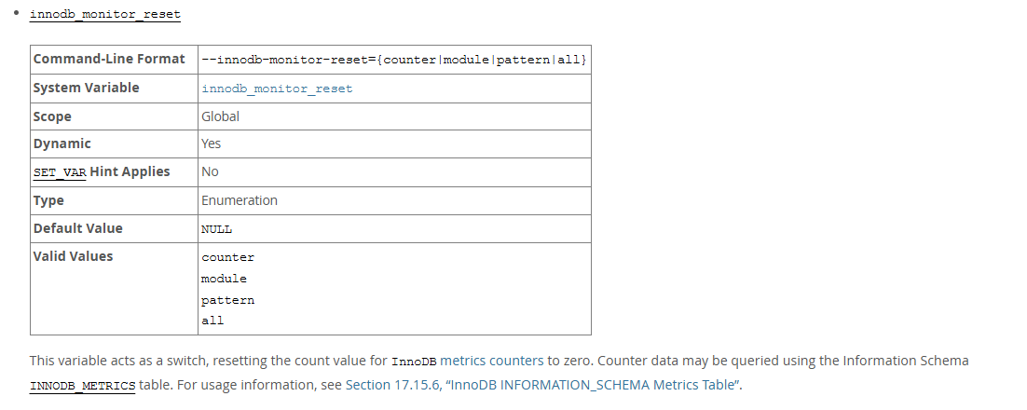Open the innodb_monitor_reset link in System Variable row

[x=277, y=89]
